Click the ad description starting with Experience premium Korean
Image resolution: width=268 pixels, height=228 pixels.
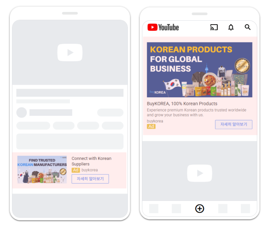196,113
